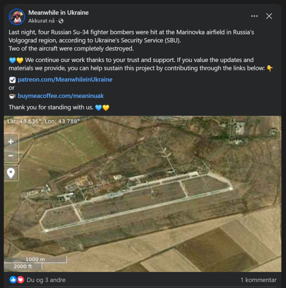This screenshot has width=286, height=288.
Task: Click the globe public audience icon
Action: pyautogui.click(x=61, y=21)
